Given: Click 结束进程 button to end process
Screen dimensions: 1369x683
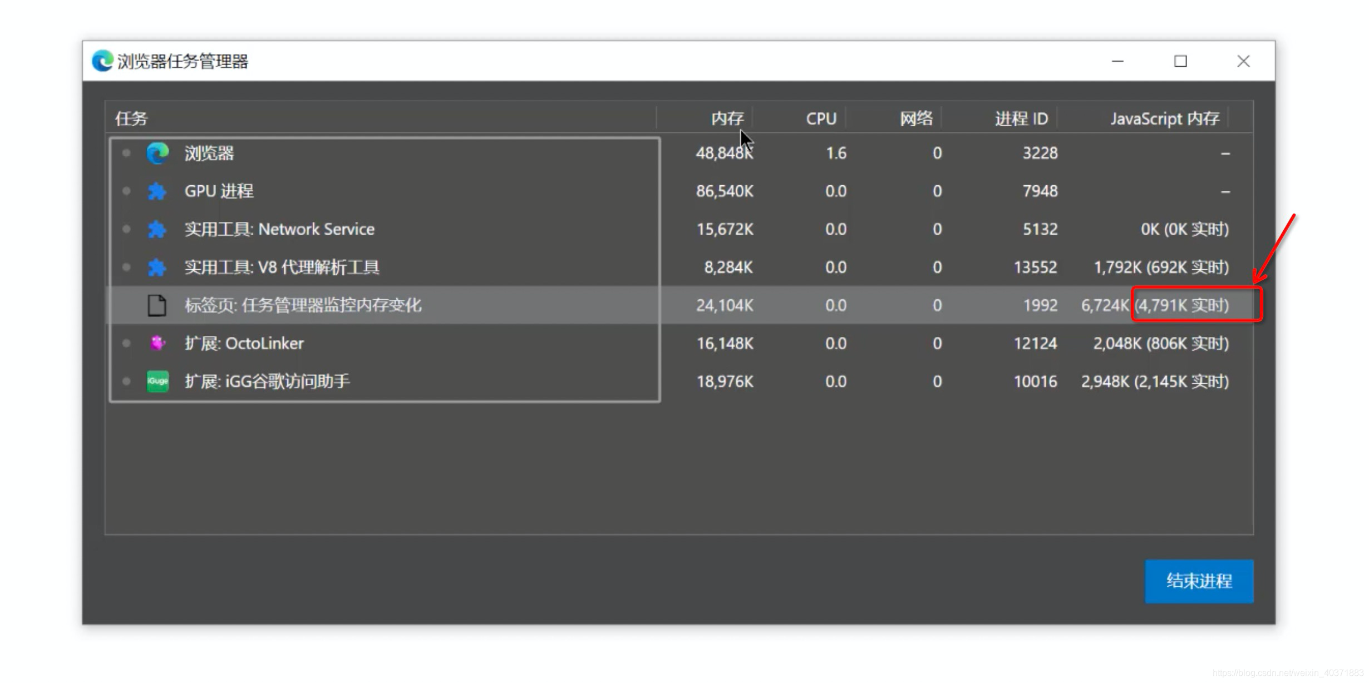Looking at the screenshot, I should [x=1200, y=580].
